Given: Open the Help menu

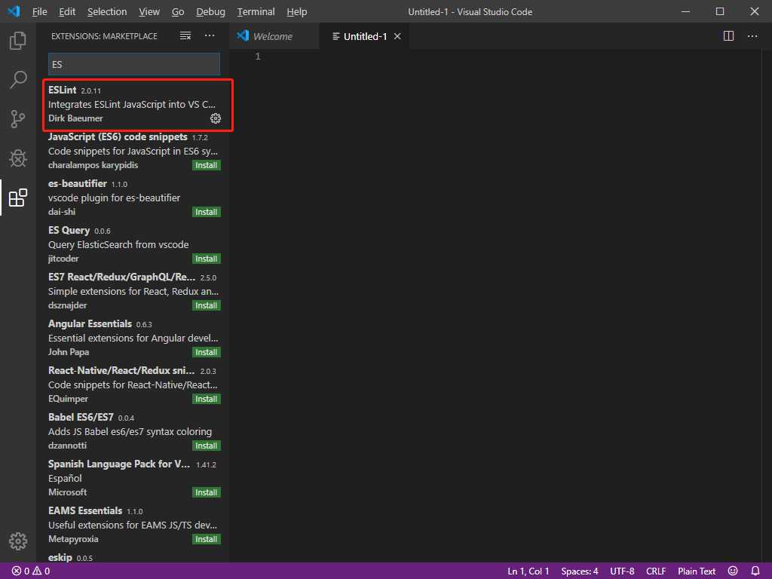Looking at the screenshot, I should 297,11.
